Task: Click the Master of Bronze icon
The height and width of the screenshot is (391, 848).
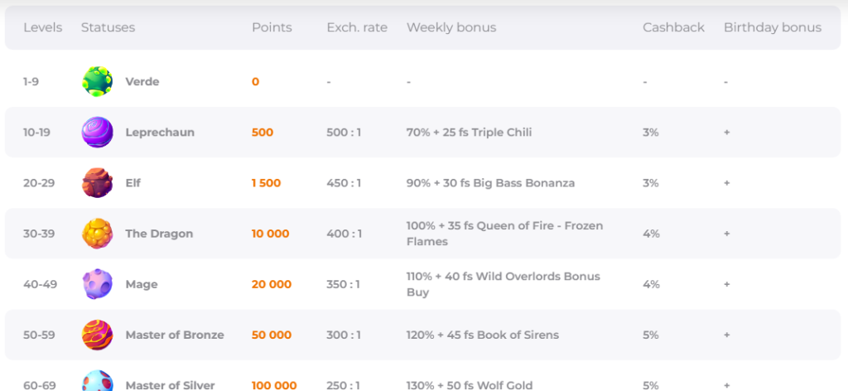Action: click(98, 335)
